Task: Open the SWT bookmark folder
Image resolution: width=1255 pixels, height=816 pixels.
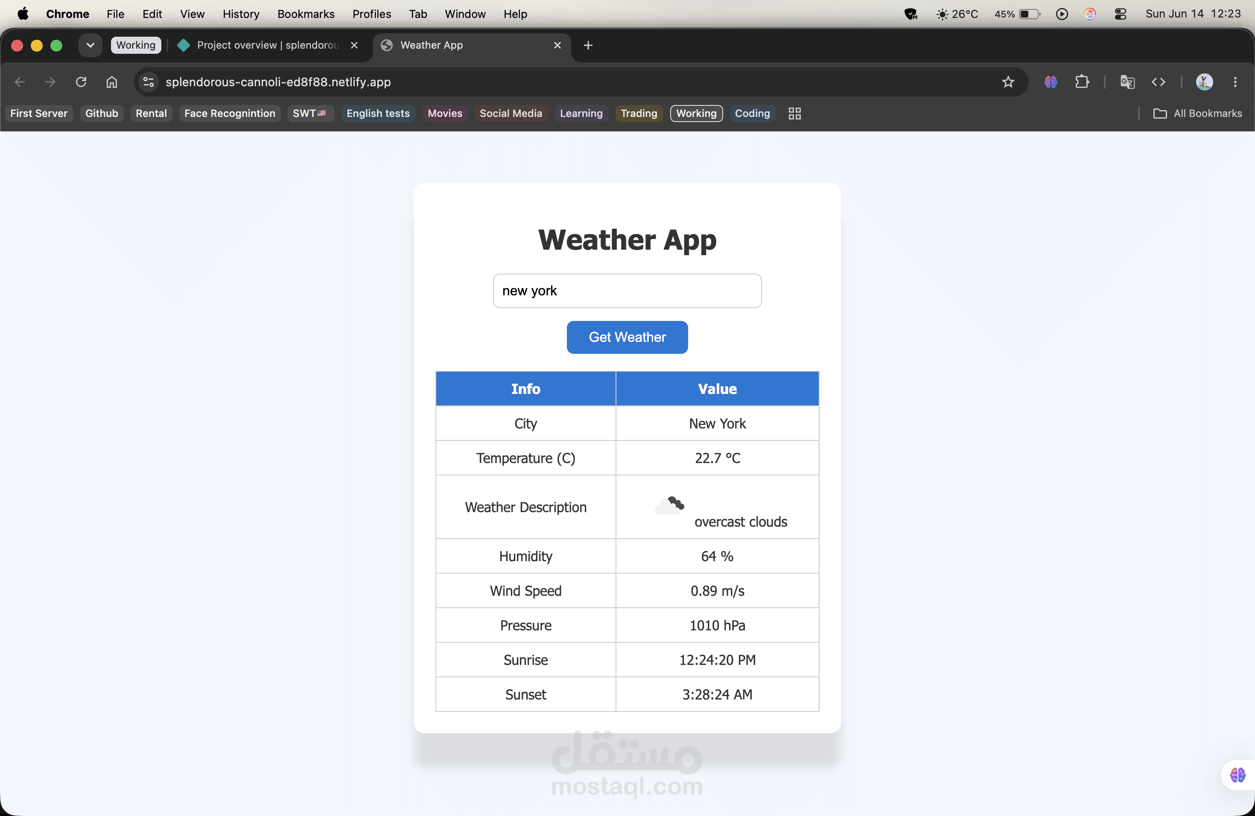Action: (311, 114)
